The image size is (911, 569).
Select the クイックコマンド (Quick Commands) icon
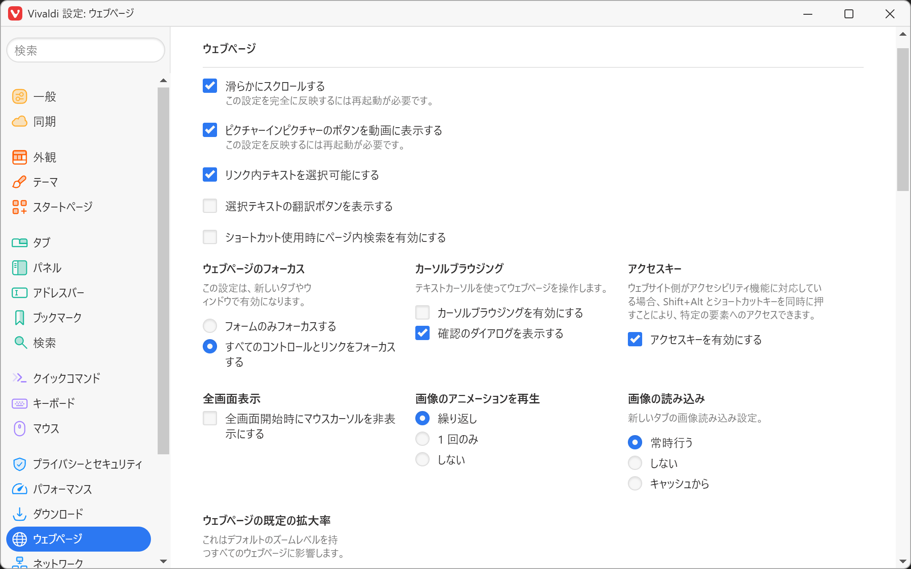pyautogui.click(x=19, y=378)
